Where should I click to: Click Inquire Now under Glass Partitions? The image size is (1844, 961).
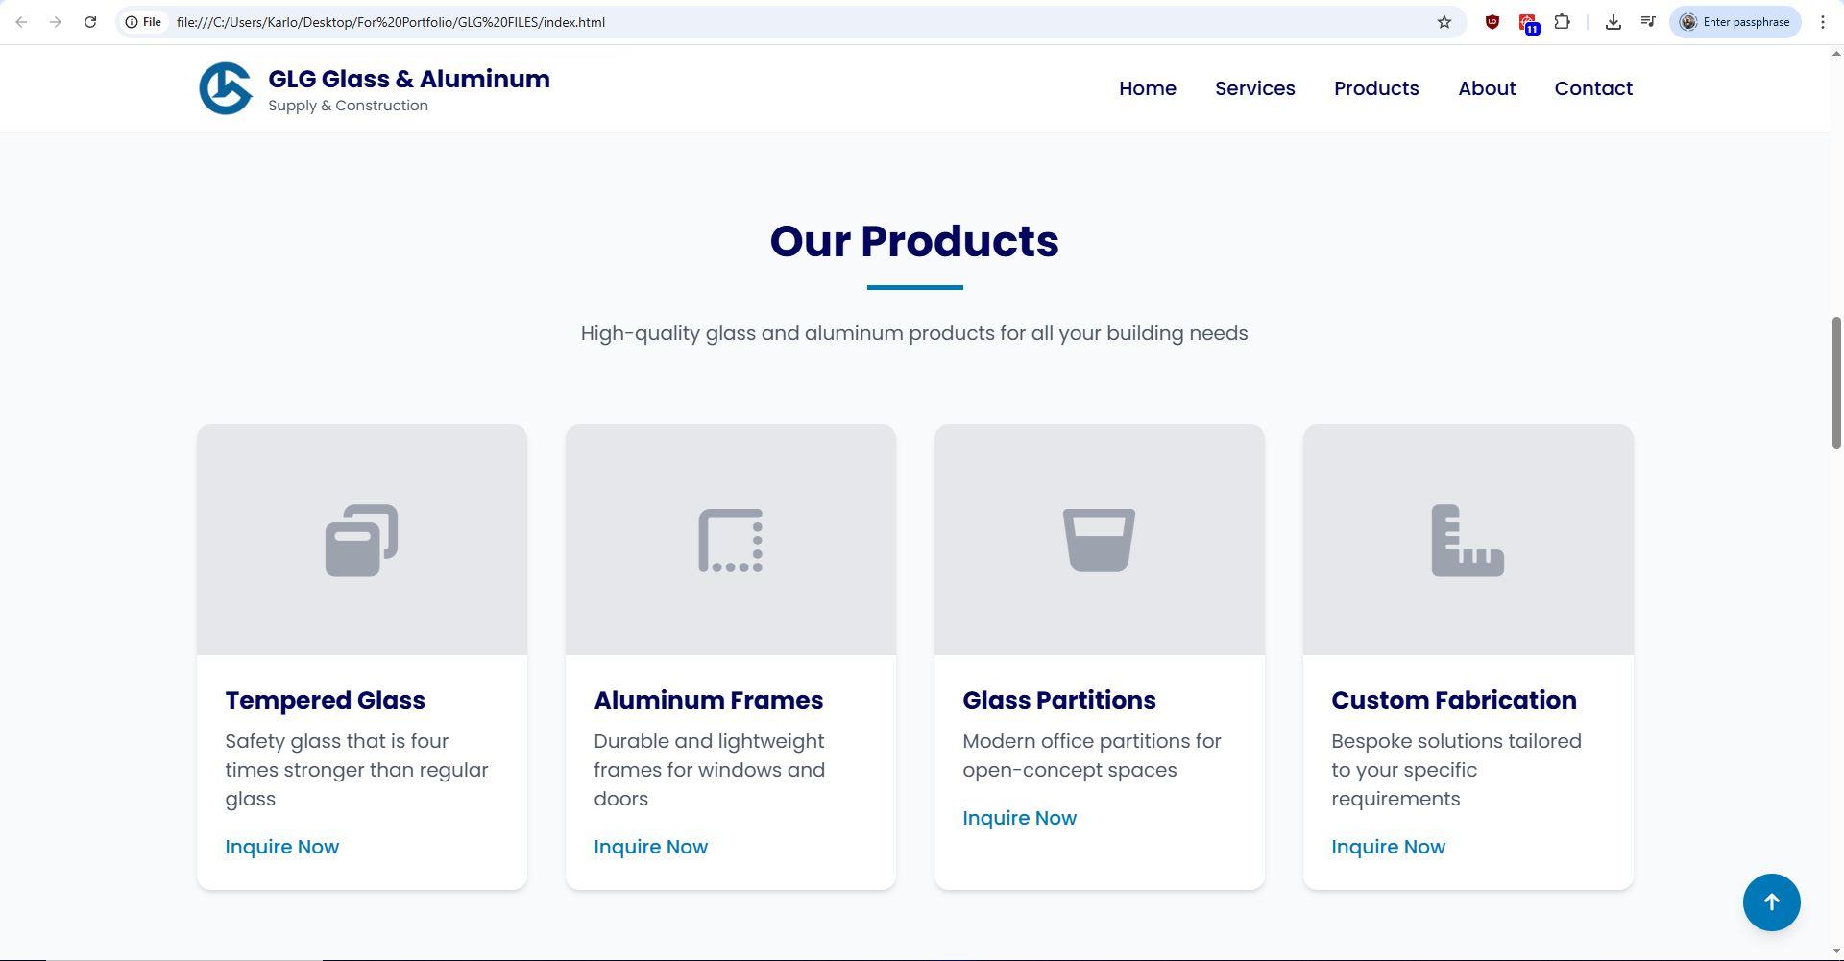pyautogui.click(x=1020, y=818)
